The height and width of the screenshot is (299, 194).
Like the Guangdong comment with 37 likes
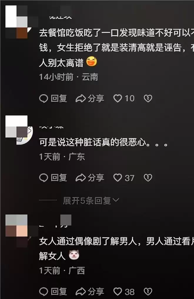point(118,178)
